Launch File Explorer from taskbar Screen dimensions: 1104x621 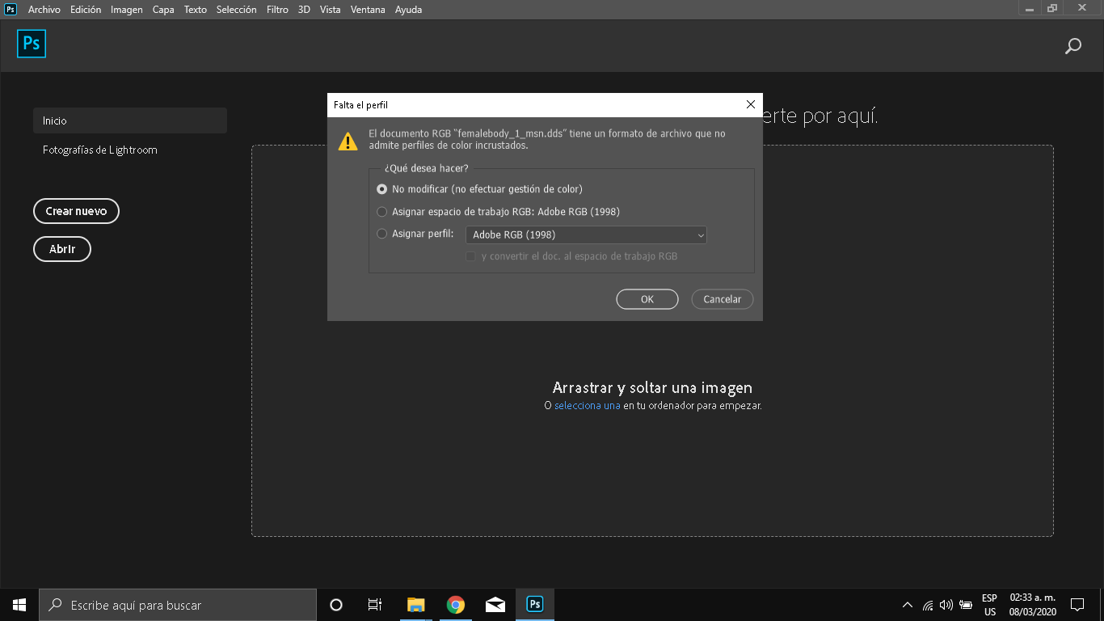pos(415,605)
